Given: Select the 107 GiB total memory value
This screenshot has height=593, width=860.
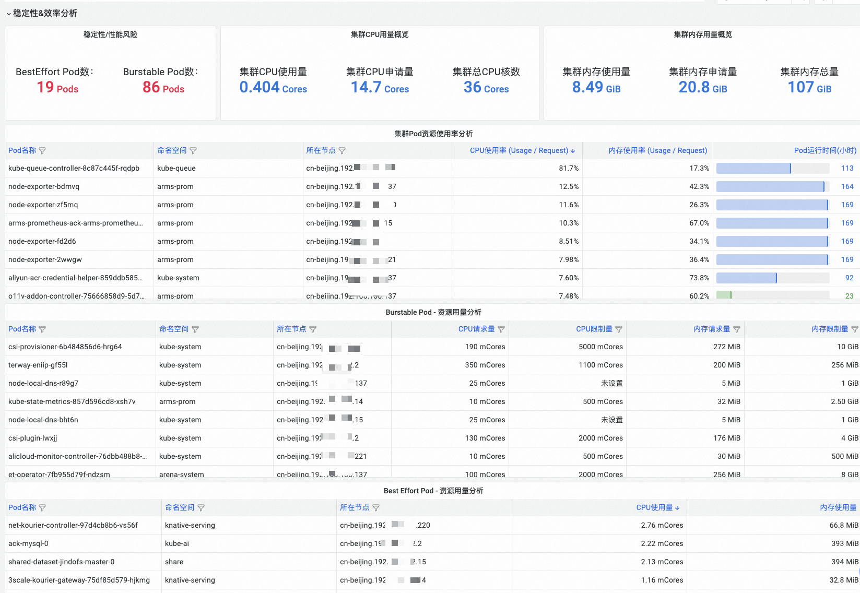Looking at the screenshot, I should tap(809, 87).
